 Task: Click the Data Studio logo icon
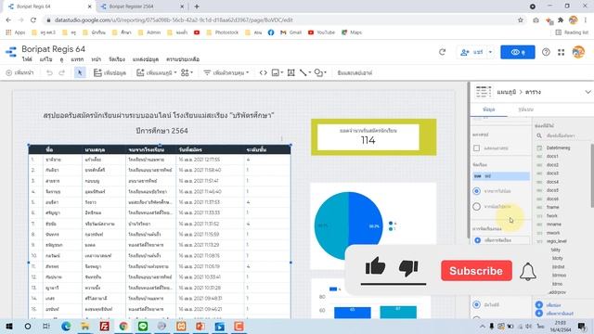(11, 52)
